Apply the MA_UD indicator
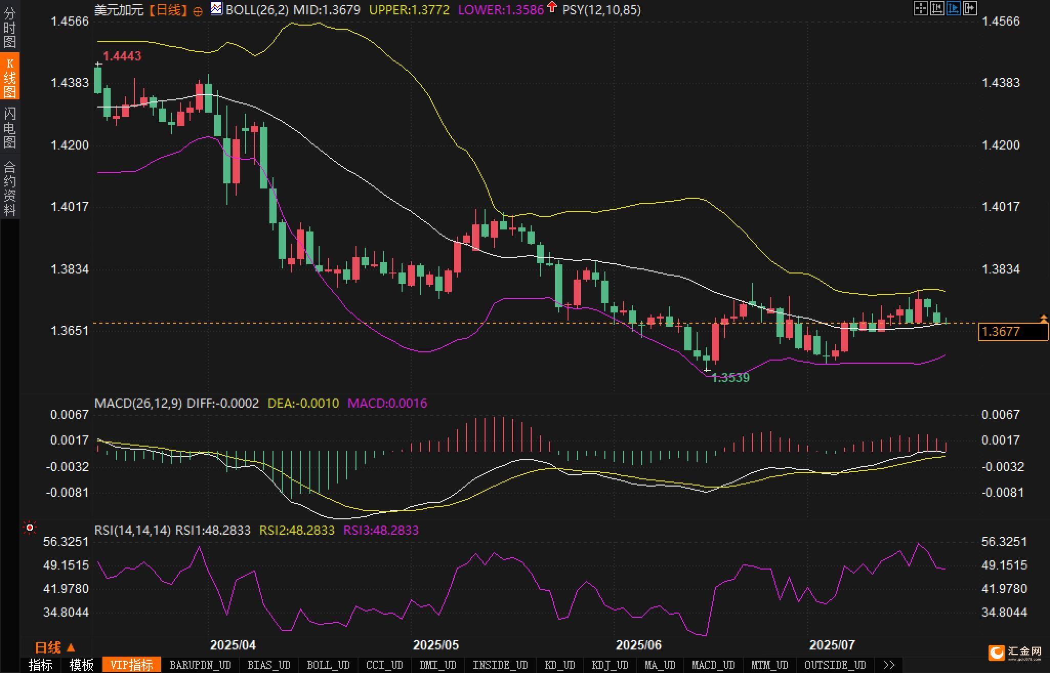 (660, 665)
